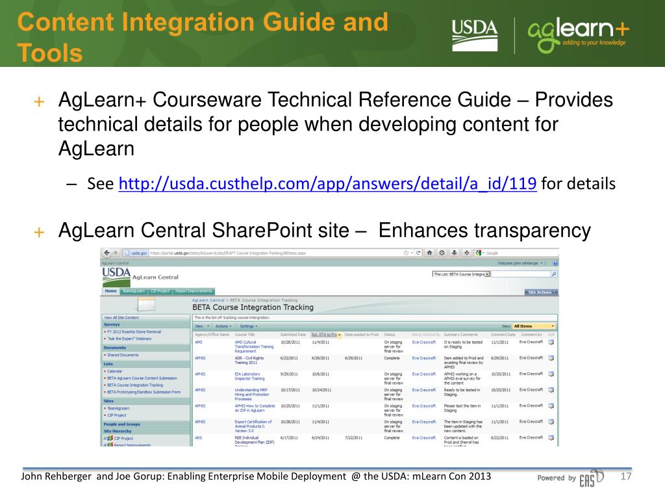Screen dimensions: 665x499
Task: Click the ARS agency cell
Action: tap(198, 438)
